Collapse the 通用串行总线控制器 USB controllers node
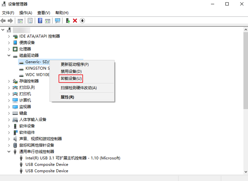This screenshot has width=248, height=181. point(9,152)
